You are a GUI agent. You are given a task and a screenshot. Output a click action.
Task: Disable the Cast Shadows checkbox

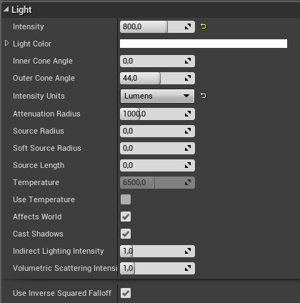(x=126, y=234)
